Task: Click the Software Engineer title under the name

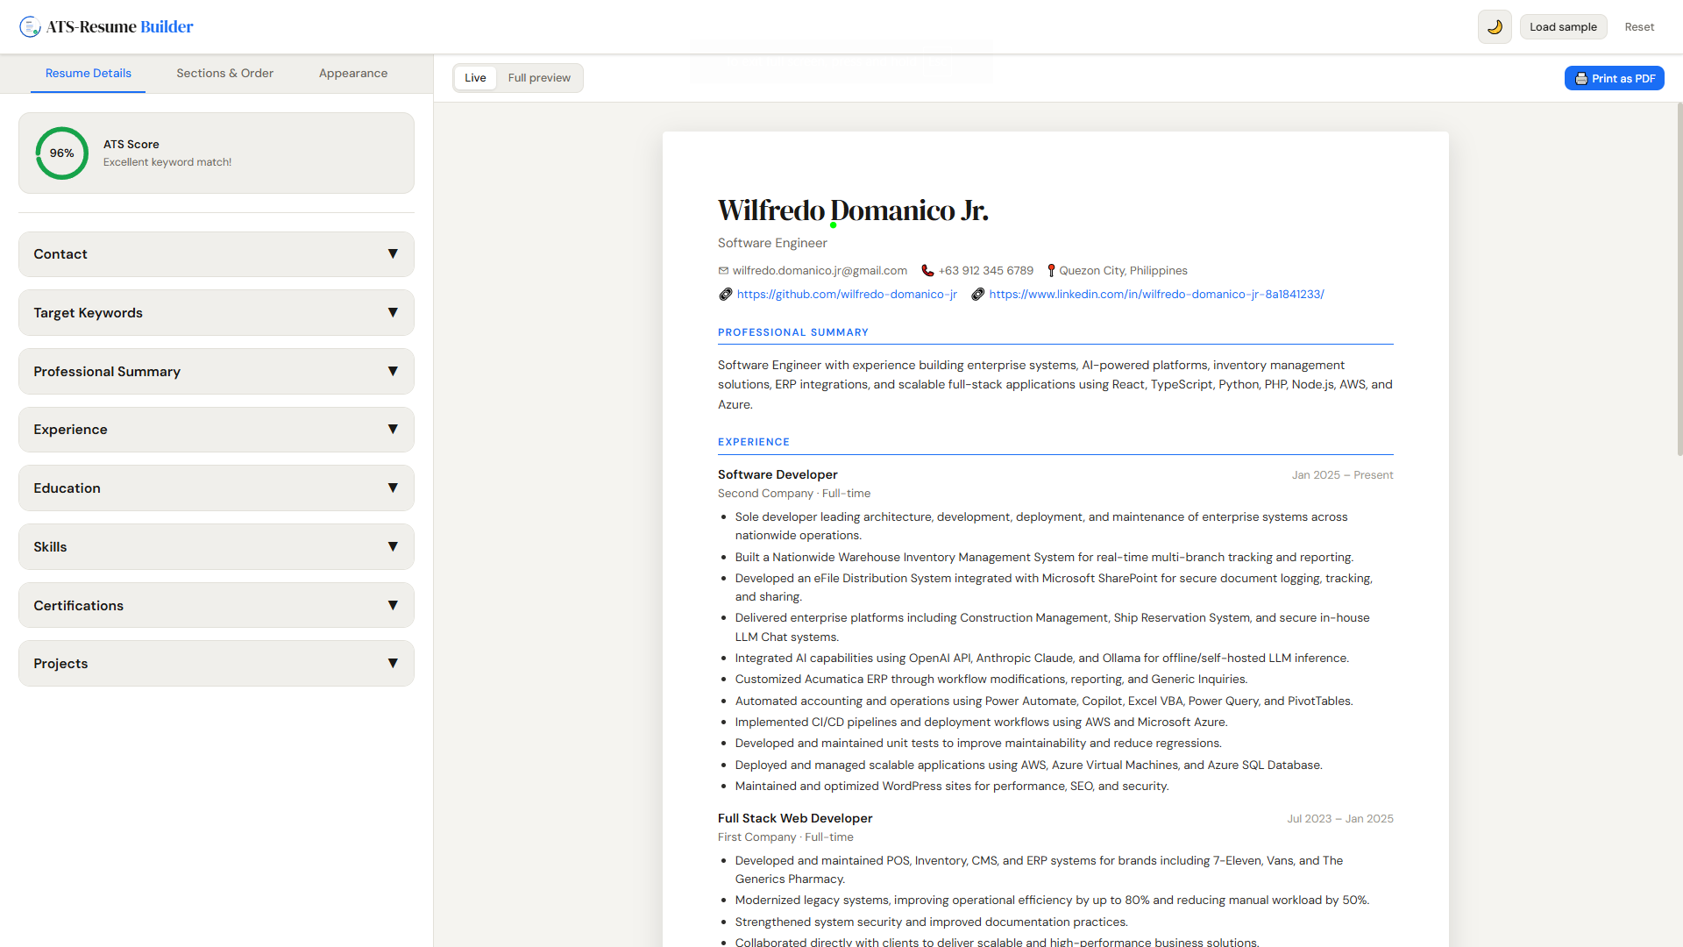Action: (772, 243)
